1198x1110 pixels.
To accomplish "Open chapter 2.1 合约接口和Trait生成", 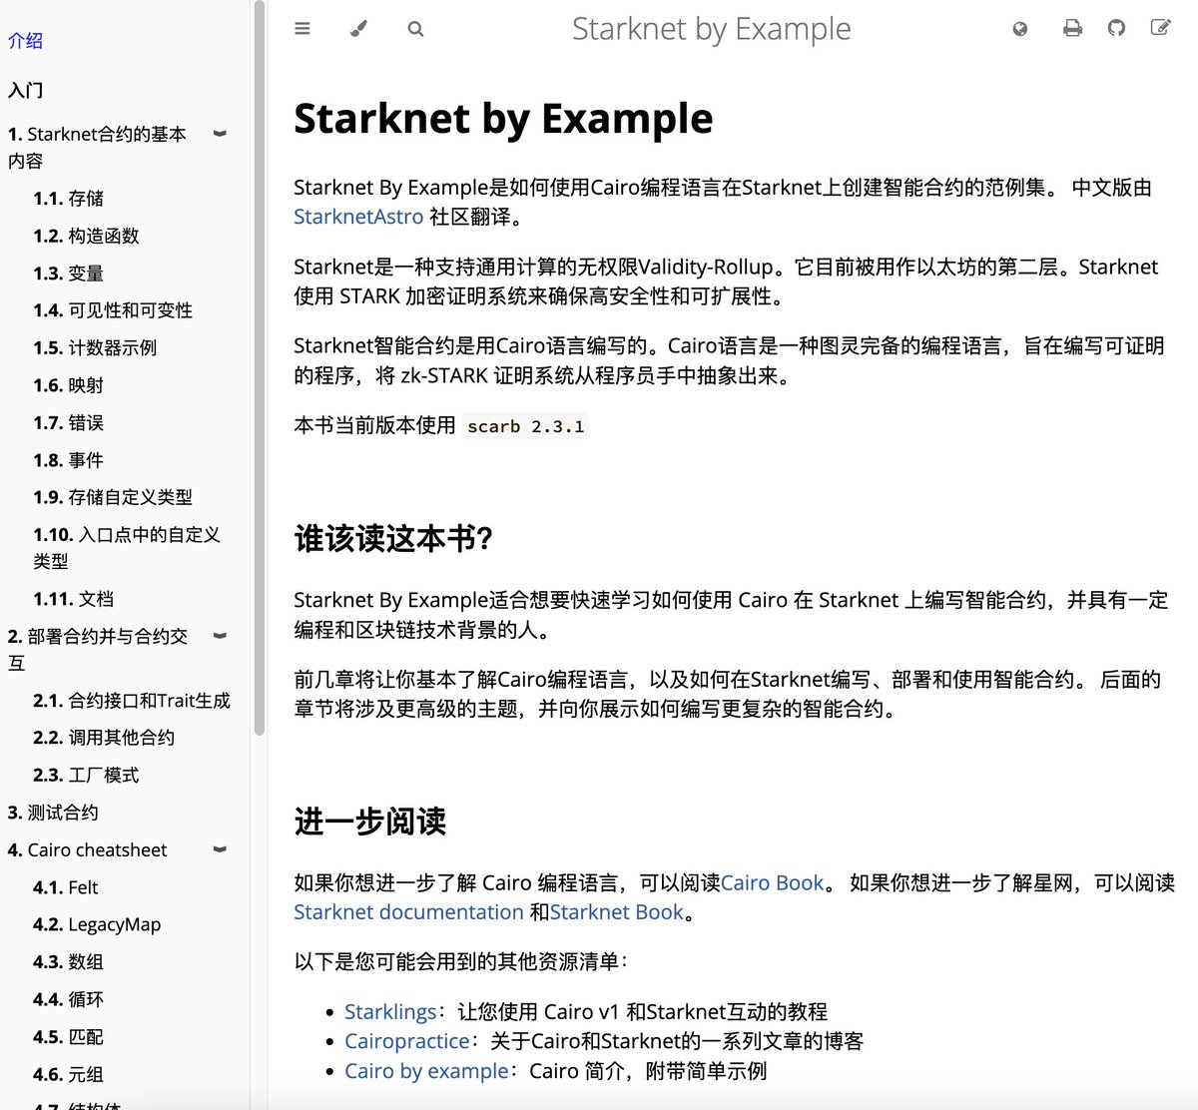I will point(132,701).
